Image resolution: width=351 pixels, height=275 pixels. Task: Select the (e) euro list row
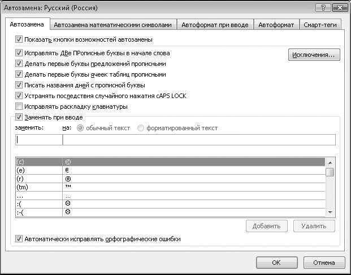point(171,170)
